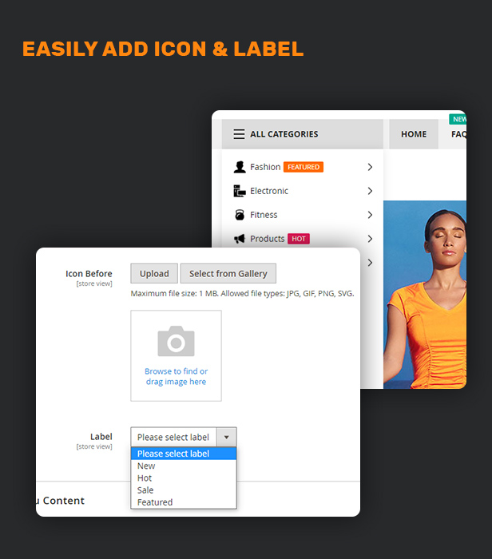Expand the Fitness submenu chevron
492x559 pixels.
click(370, 215)
